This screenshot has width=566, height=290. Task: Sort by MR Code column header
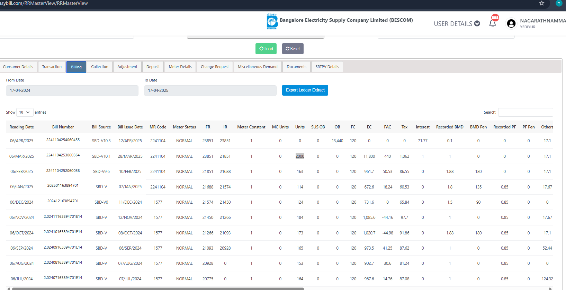pos(158,127)
